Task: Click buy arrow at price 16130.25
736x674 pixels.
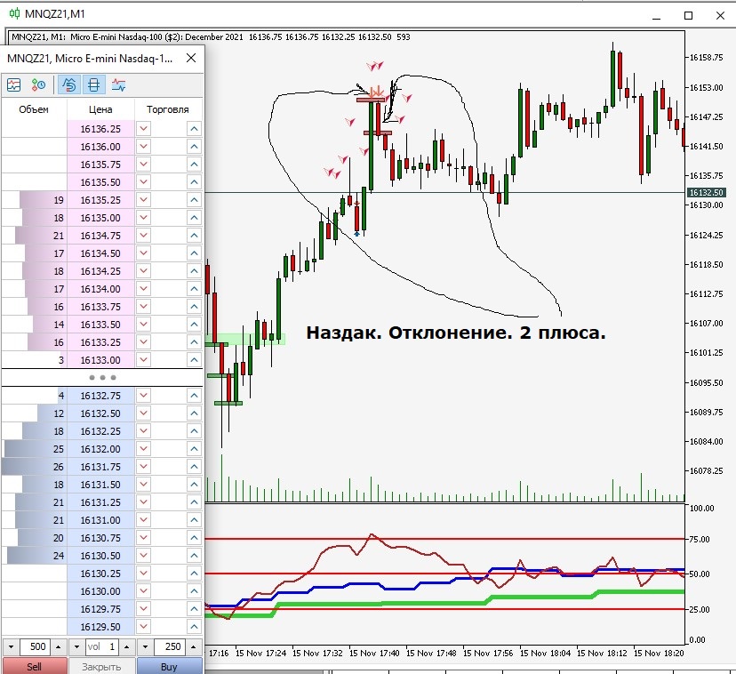Action: tap(194, 574)
